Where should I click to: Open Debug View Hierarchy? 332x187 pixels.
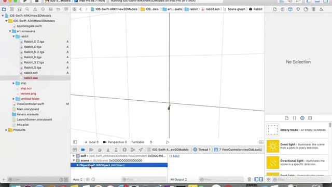125,150
